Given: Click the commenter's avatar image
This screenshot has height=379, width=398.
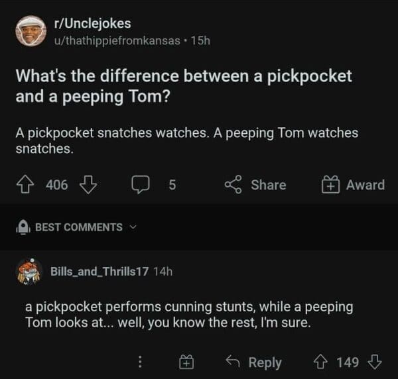Looking at the screenshot, I should tap(29, 271).
